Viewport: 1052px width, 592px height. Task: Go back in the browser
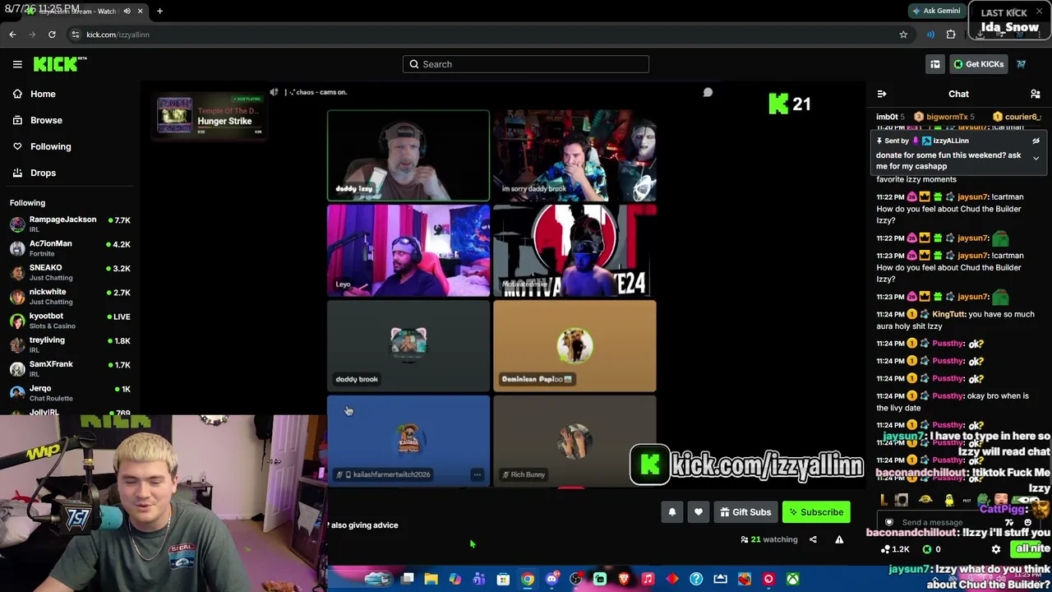12,35
